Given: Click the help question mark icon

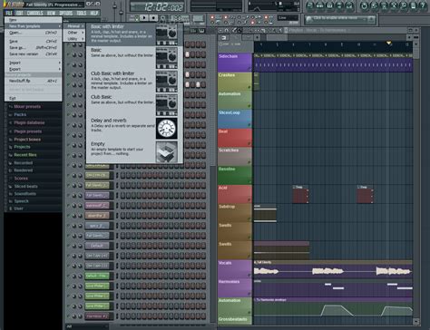Looking at the screenshot, I should [423, 5].
